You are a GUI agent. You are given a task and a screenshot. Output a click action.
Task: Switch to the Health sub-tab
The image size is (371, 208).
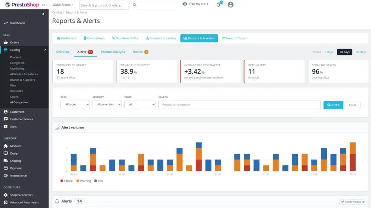(141, 52)
